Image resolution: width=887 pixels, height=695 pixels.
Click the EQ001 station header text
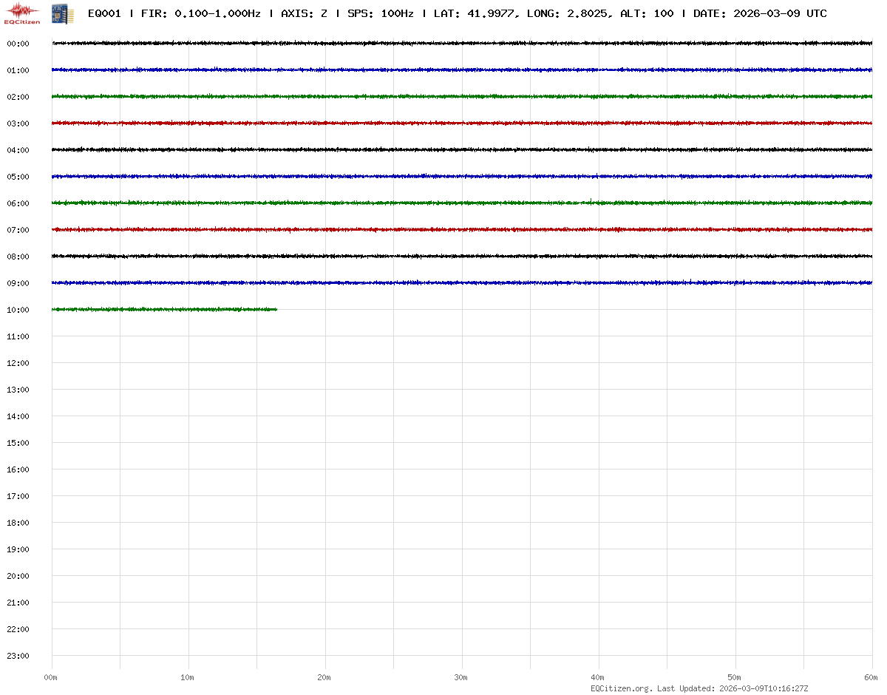tap(104, 13)
